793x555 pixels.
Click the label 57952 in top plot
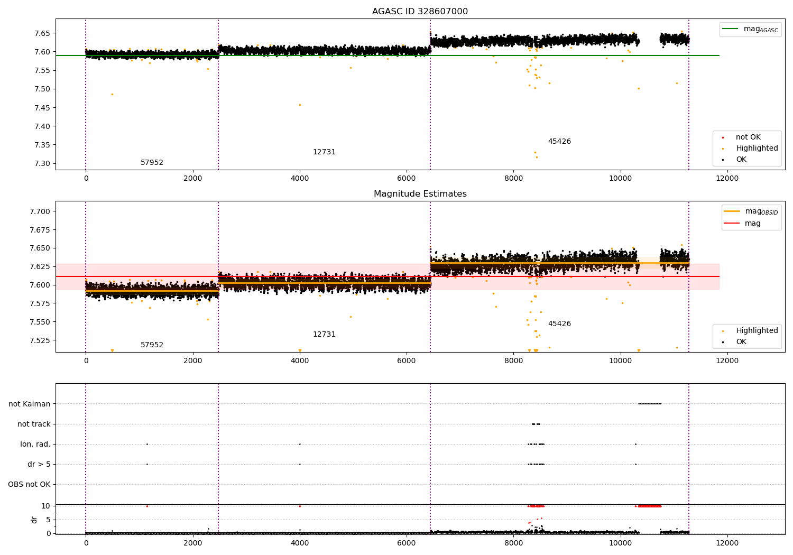152,163
